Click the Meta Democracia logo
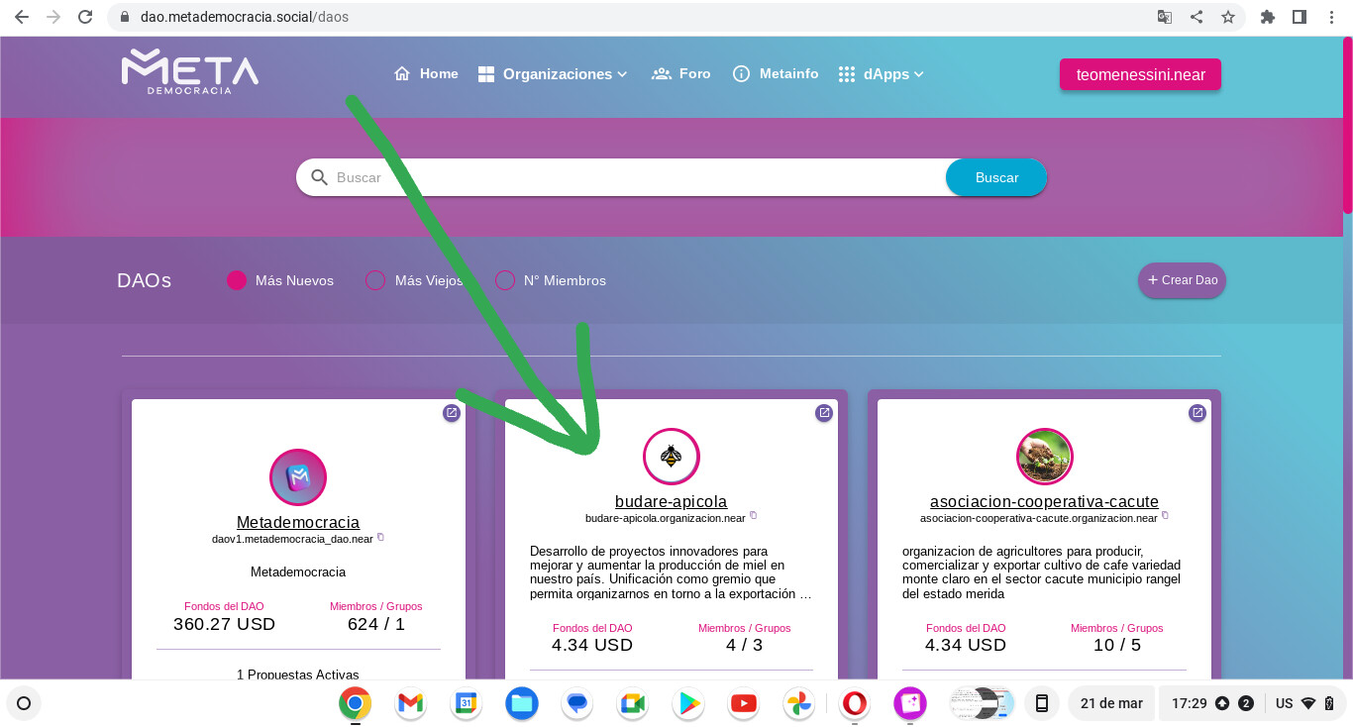Screen dimensions: 1353x727 tap(190, 71)
